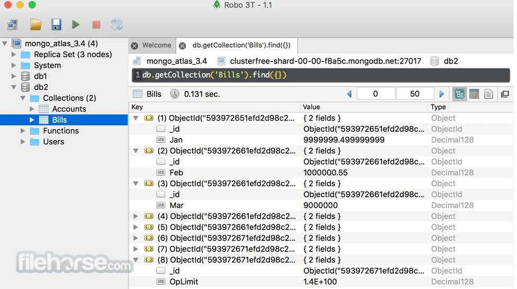Expand document (4) in results
The width and height of the screenshot is (517, 289).
(x=135, y=216)
